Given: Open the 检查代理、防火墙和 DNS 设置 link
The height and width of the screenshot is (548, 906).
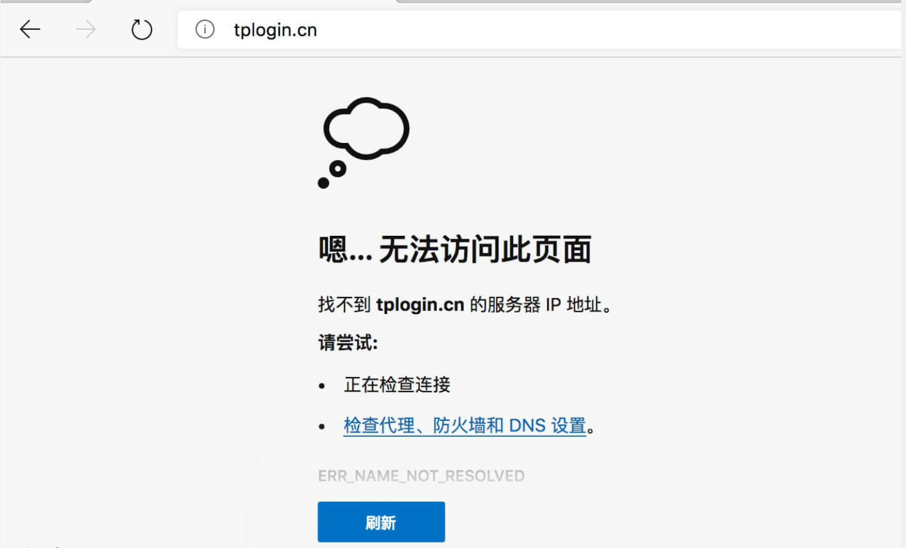Looking at the screenshot, I should pos(465,425).
